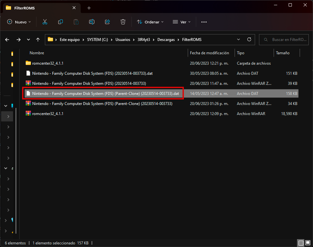Open recent locations dropdown arrow
The height and width of the screenshot is (247, 313).
pos(28,40)
